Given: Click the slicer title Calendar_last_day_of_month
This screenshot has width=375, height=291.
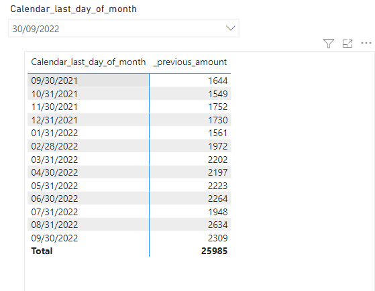Looking at the screenshot, I should [73, 9].
